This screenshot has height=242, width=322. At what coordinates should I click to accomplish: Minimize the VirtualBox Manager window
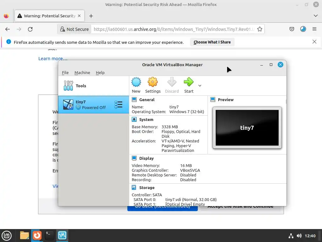pos(262,65)
